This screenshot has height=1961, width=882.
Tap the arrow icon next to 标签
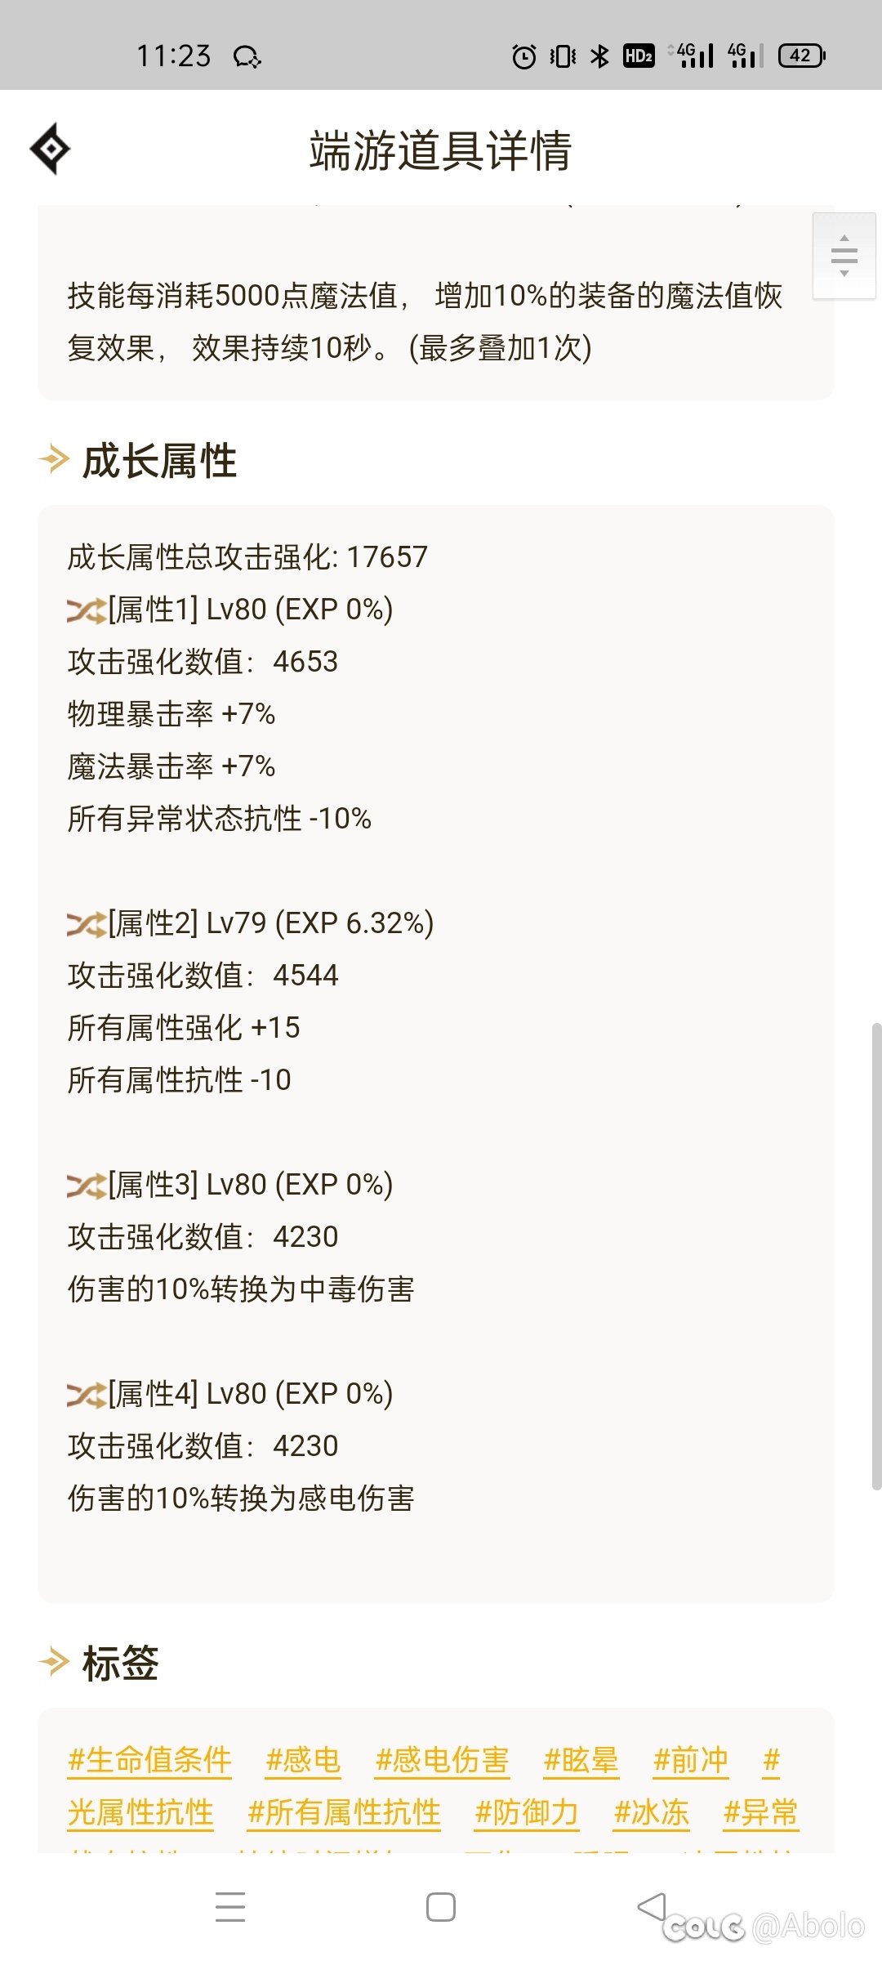coord(54,1662)
